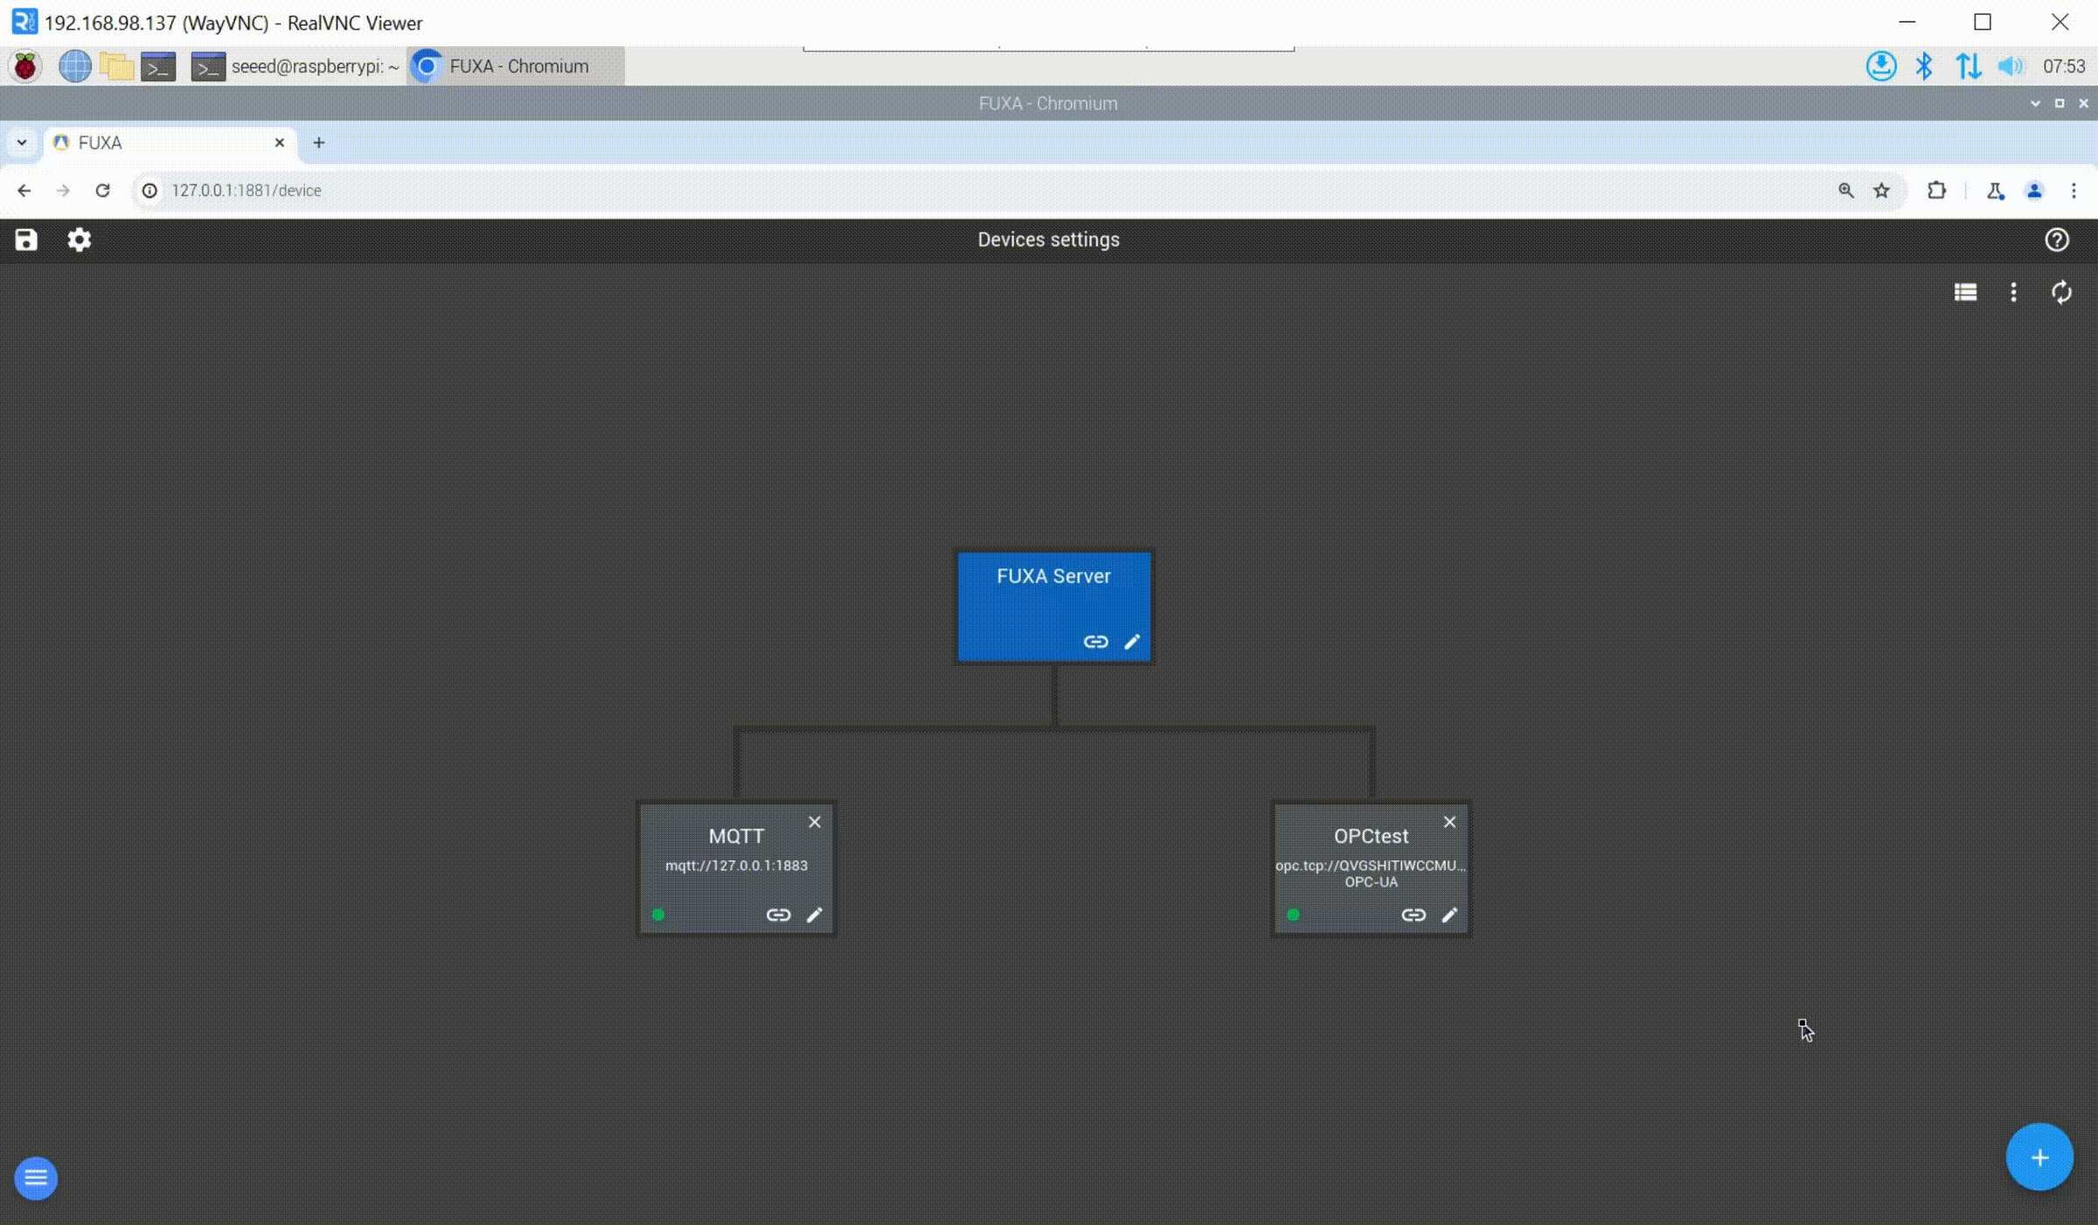Add new device with plus button
The image size is (2098, 1225).
click(x=2039, y=1158)
